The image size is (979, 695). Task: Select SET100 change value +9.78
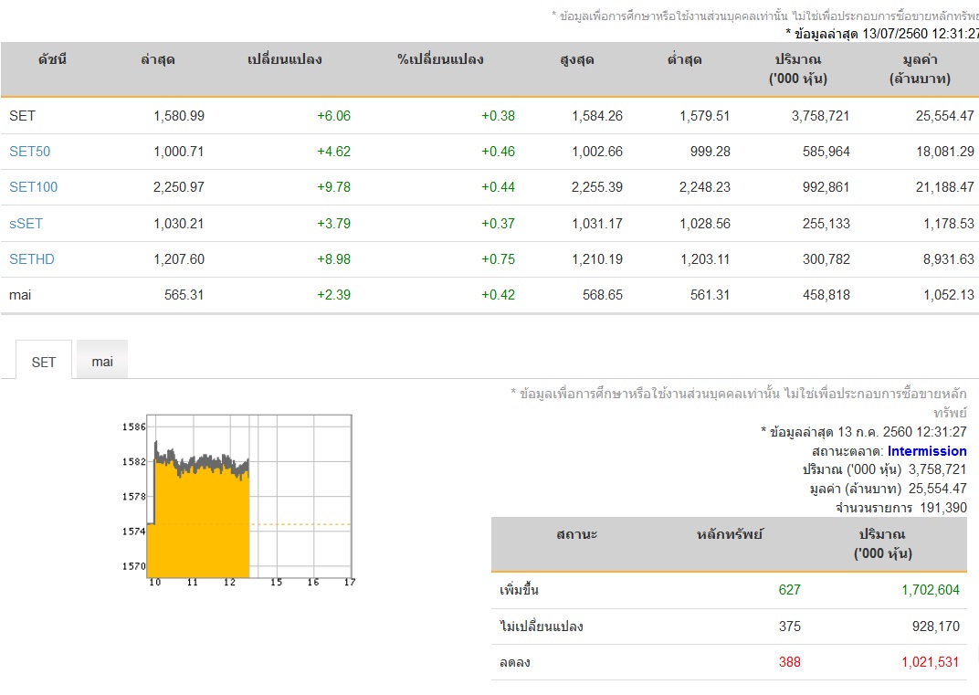(x=333, y=186)
